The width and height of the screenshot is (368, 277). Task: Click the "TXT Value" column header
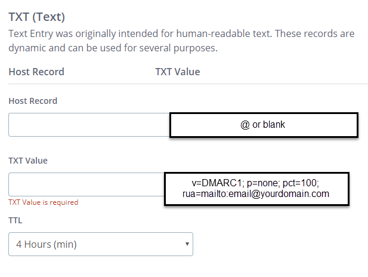point(177,72)
